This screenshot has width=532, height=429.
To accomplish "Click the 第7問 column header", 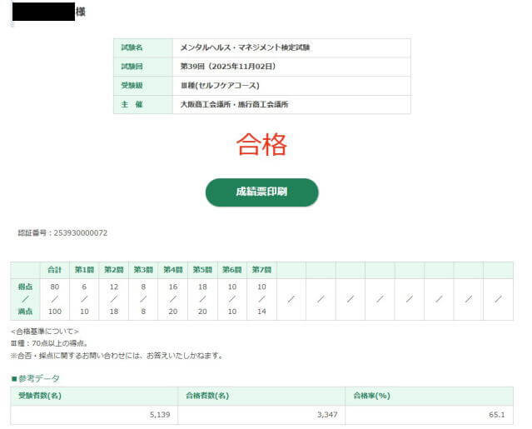I will pyautogui.click(x=261, y=270).
